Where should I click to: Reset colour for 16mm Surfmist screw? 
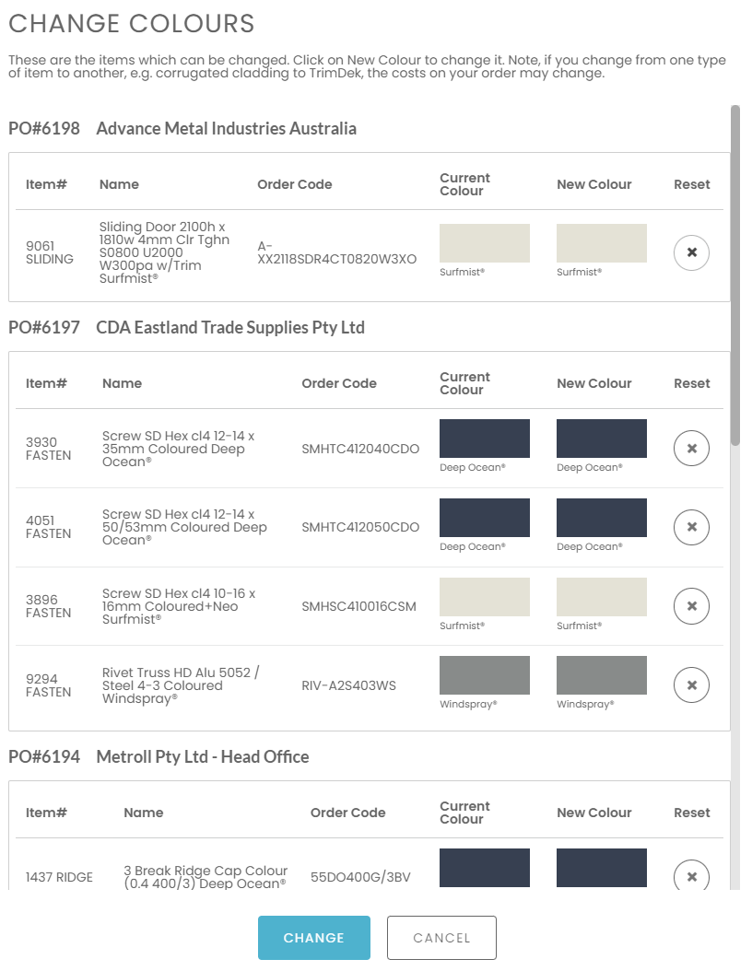(691, 606)
